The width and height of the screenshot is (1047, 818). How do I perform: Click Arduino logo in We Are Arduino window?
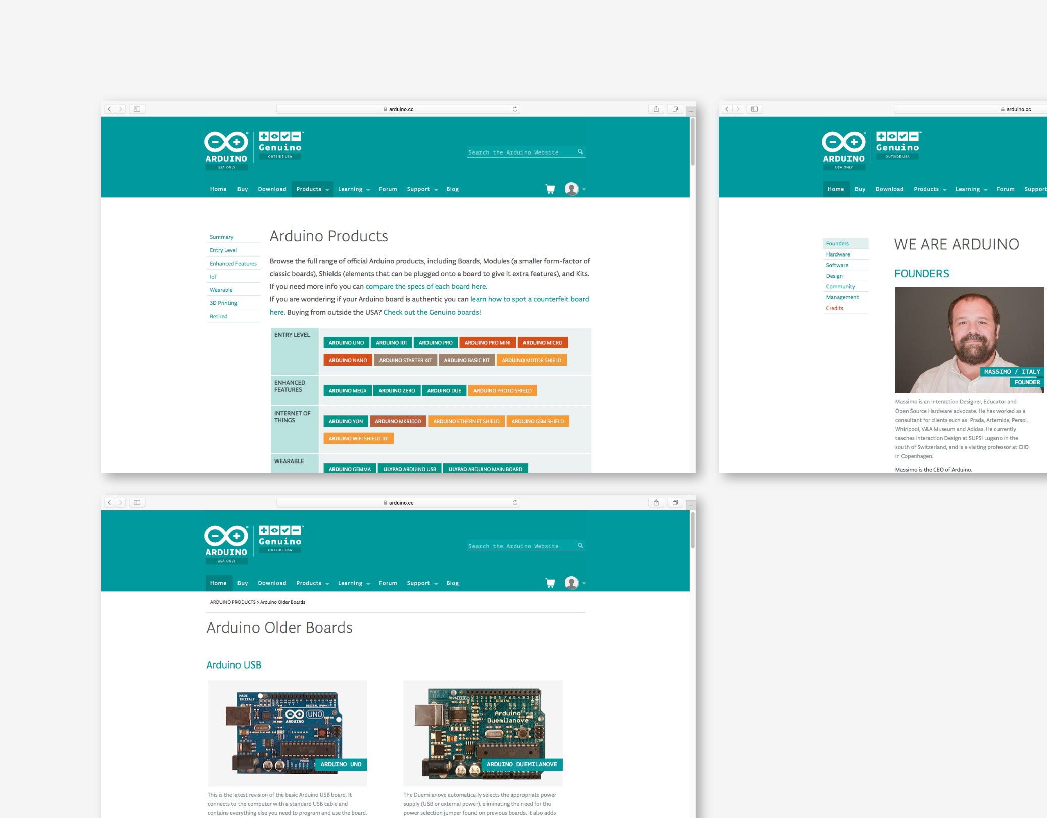click(x=844, y=150)
